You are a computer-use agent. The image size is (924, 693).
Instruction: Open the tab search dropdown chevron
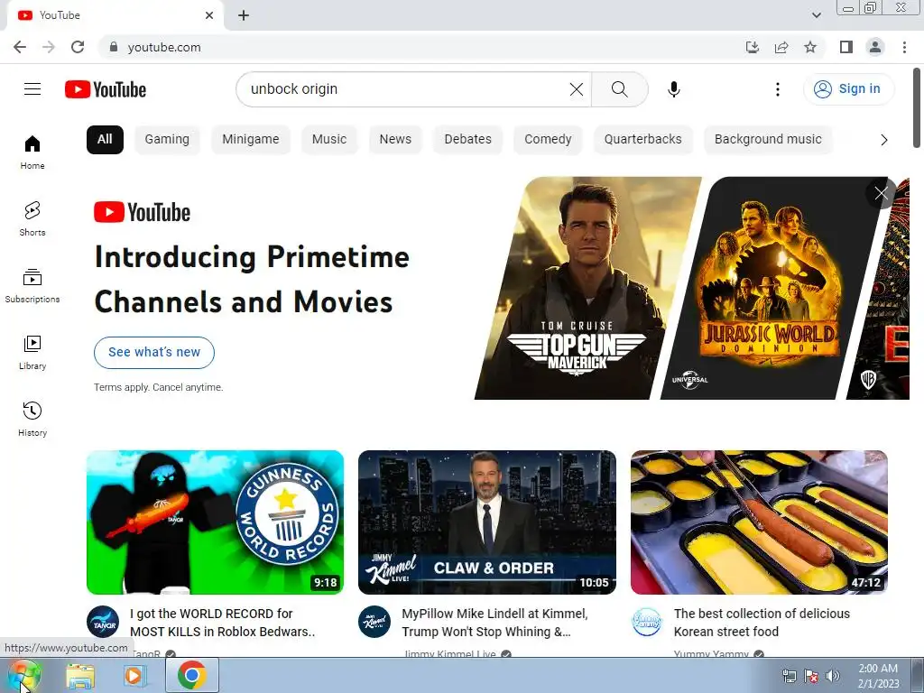tap(816, 15)
